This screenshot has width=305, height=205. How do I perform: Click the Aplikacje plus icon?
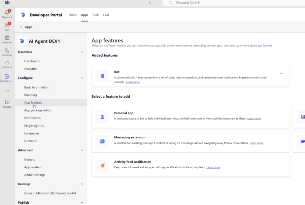coord(7,103)
